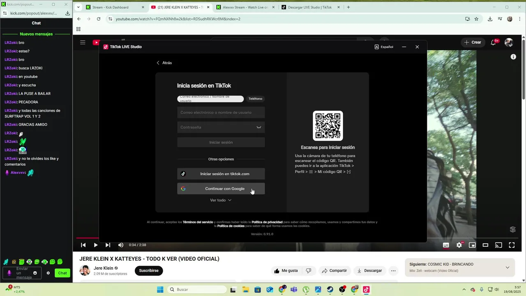Switch to theater mode
Screen dimensions: 526x296
[485, 245]
